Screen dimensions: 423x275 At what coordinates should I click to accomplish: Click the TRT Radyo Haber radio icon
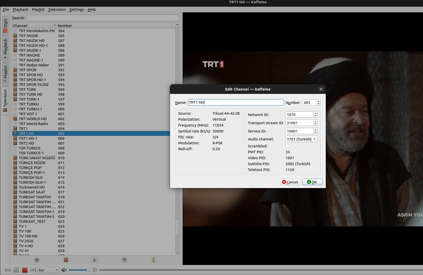click(x=15, y=65)
